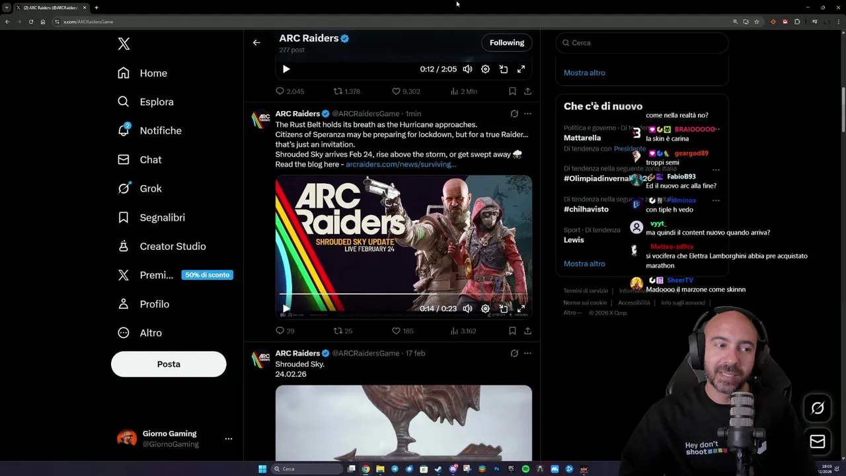
Task: Open Shrouded Sky video settings gear
Action: tap(485, 309)
